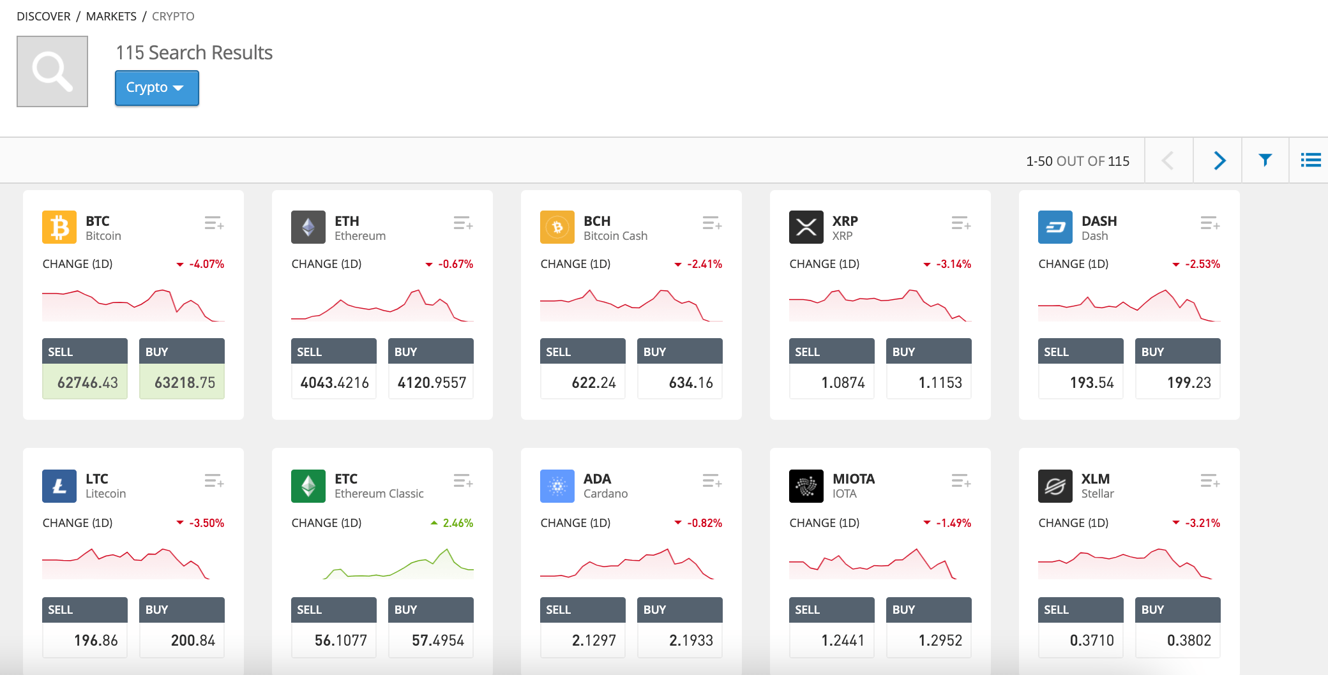The width and height of the screenshot is (1328, 675).
Task: Sell XLM at 0.3710
Action: (1081, 627)
